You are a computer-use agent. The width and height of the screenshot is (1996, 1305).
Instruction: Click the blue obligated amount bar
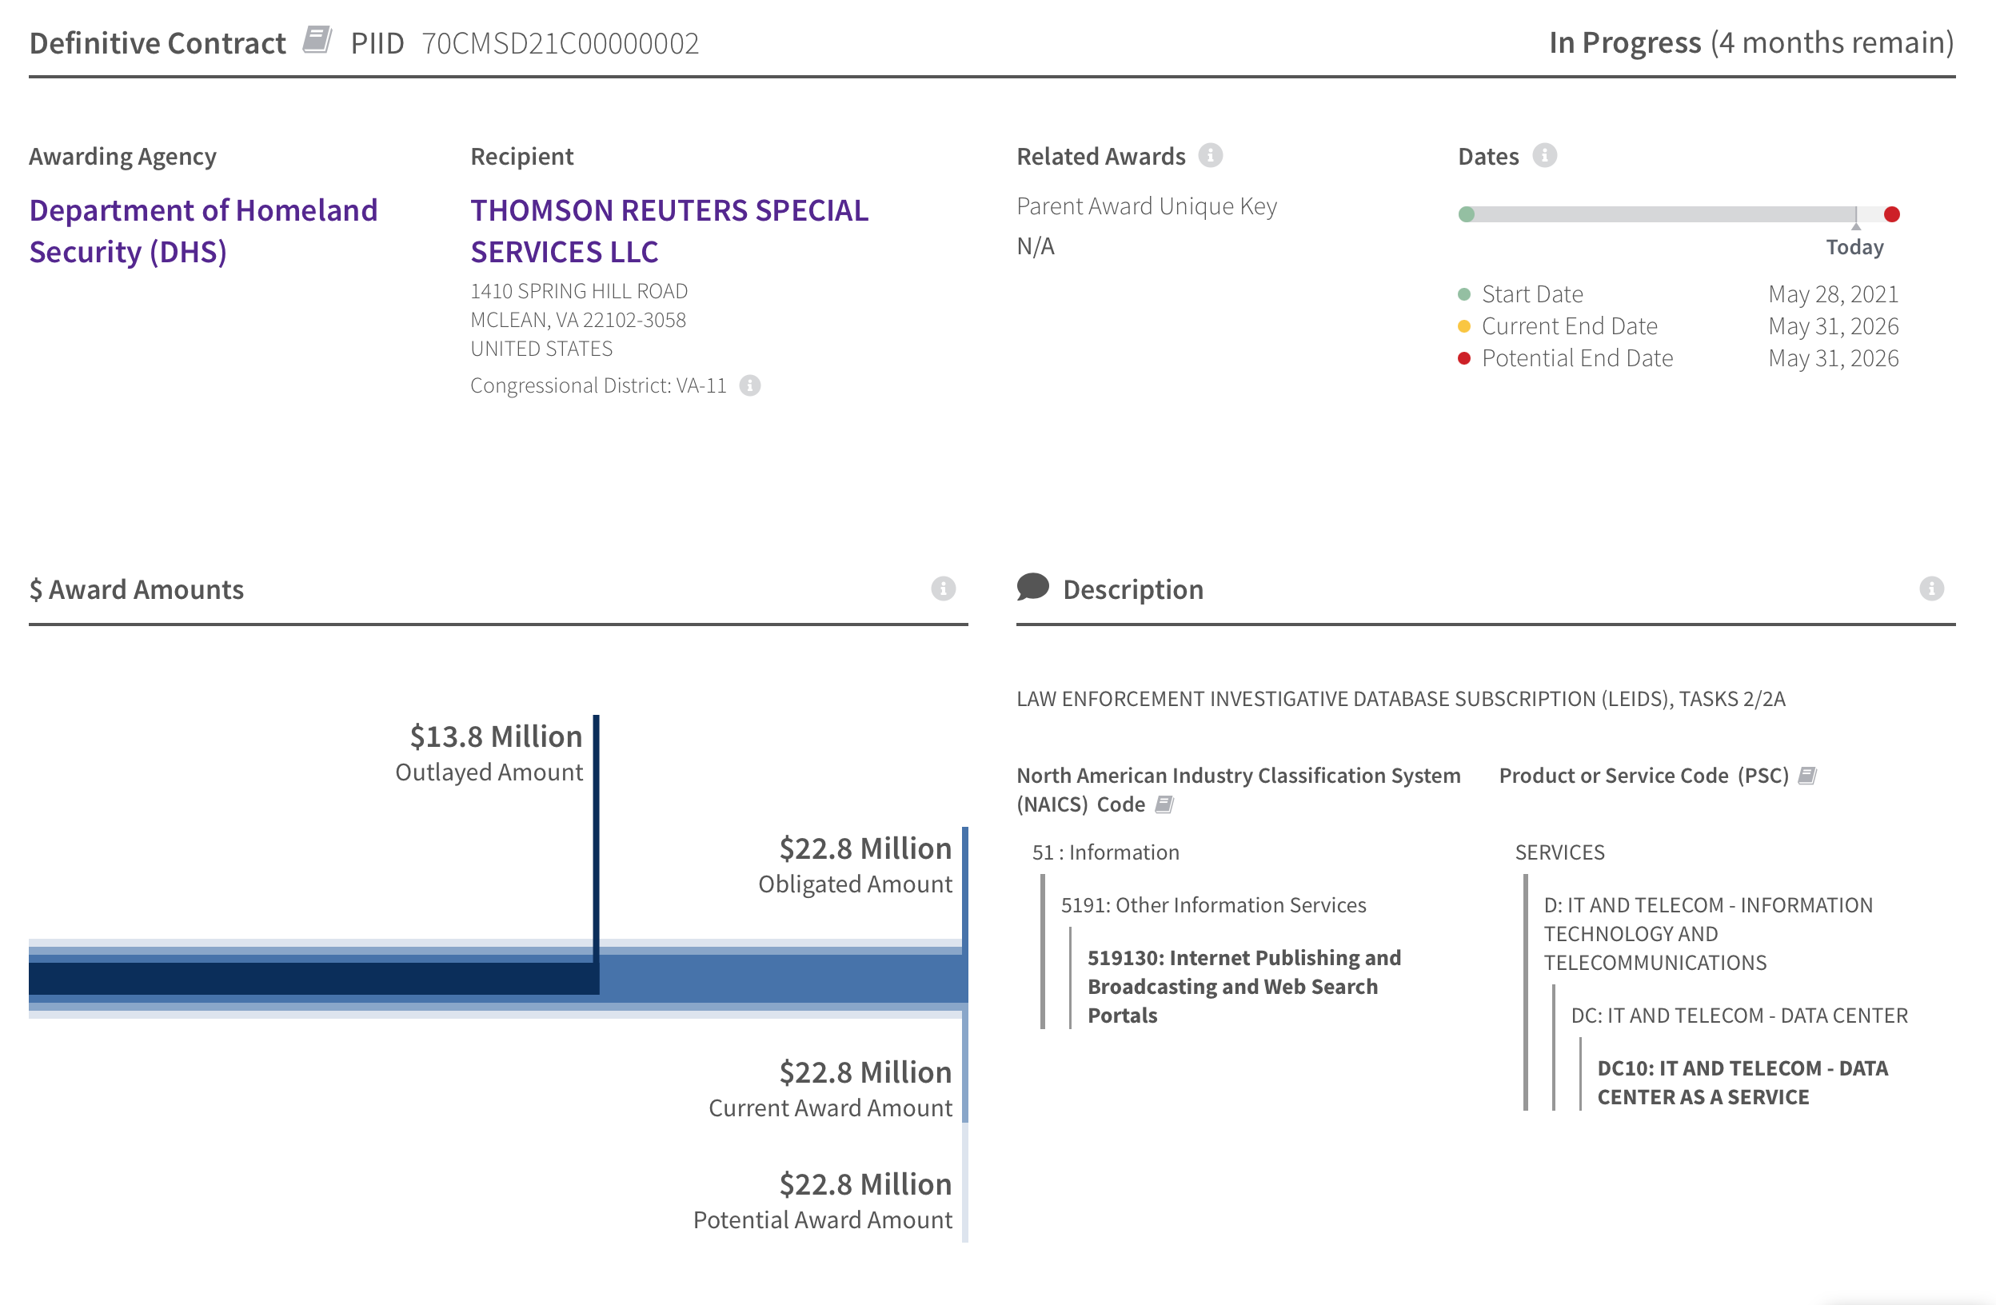(x=780, y=978)
